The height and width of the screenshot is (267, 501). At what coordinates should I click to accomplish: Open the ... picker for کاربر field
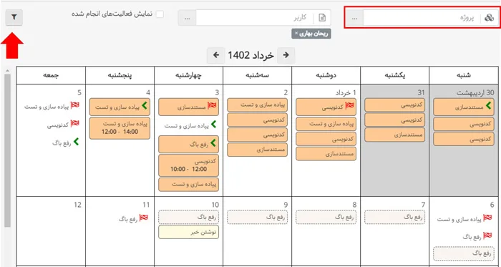click(x=188, y=18)
